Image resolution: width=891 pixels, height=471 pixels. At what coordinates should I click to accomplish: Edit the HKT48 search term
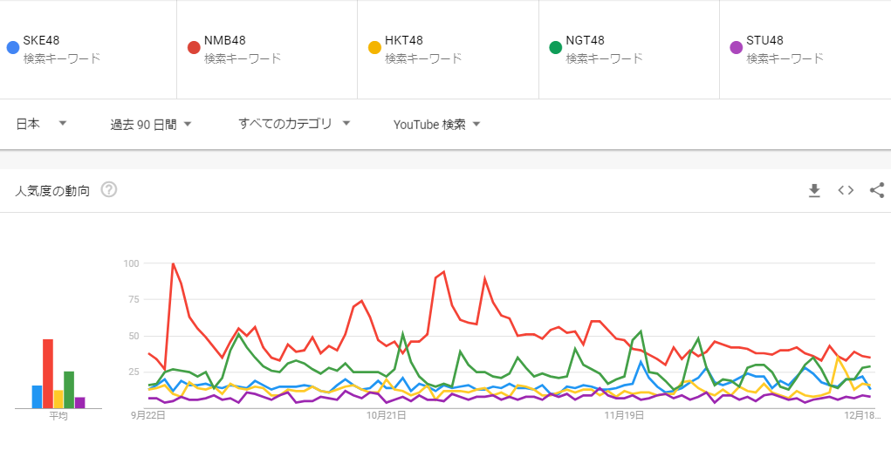click(404, 40)
